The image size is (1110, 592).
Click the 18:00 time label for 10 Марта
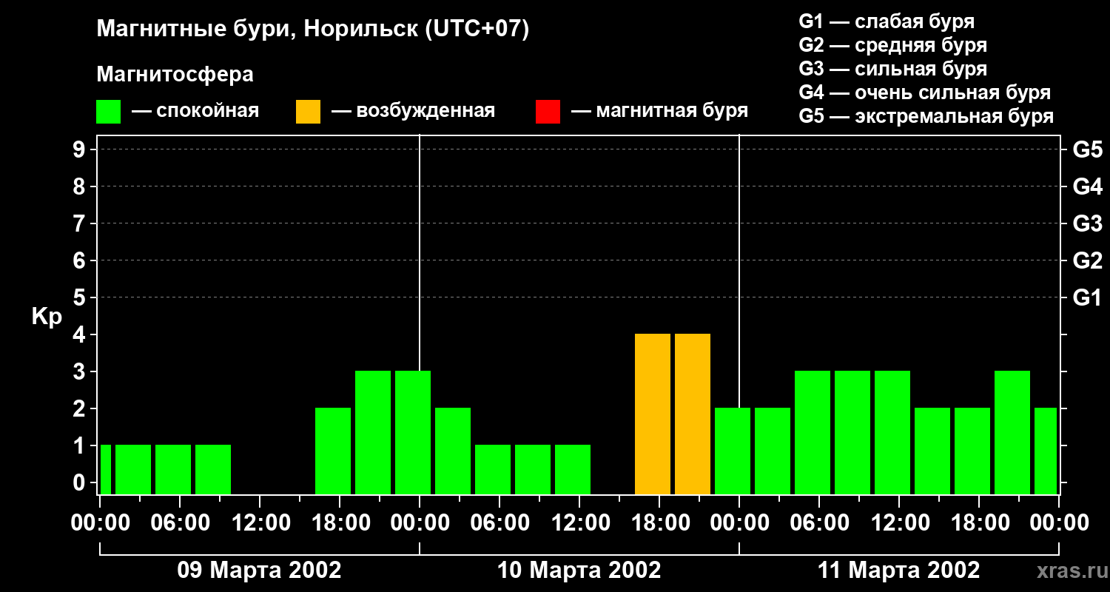pyautogui.click(x=659, y=523)
